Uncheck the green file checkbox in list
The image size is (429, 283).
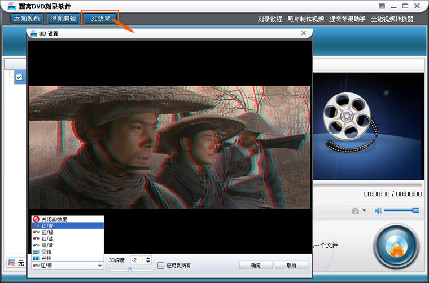point(19,77)
